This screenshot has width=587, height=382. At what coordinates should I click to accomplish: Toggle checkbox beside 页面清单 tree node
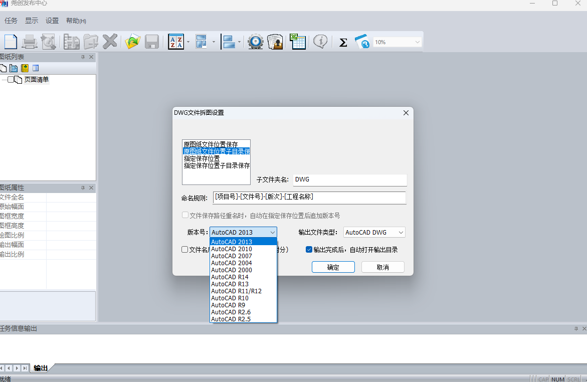coord(11,79)
